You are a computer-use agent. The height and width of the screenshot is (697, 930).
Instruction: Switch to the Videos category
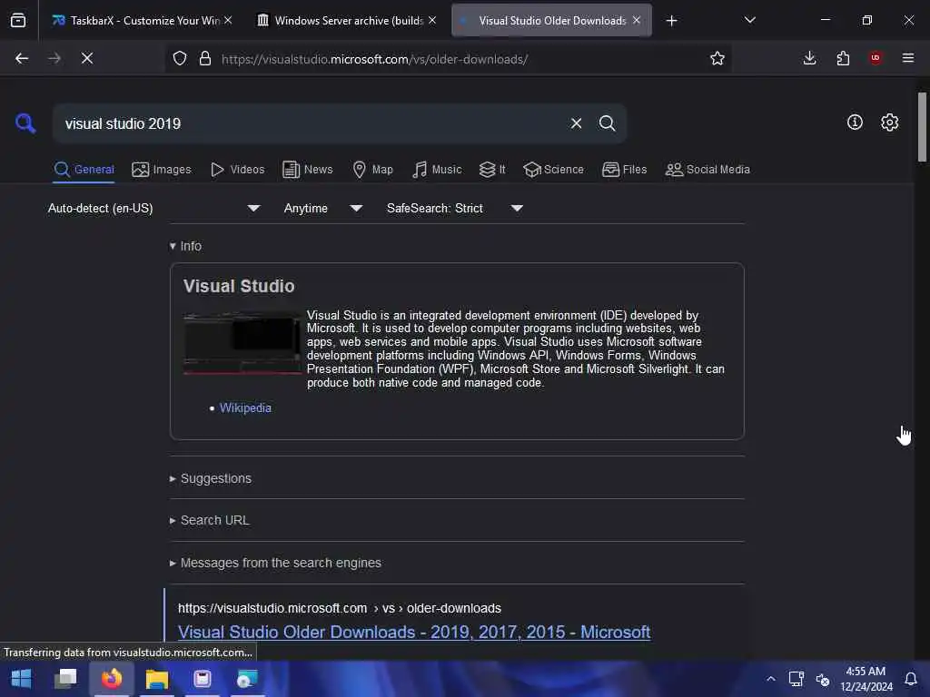[x=237, y=170]
